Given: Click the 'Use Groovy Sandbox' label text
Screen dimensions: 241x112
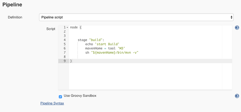Looking at the screenshot, I should pos(80,96).
